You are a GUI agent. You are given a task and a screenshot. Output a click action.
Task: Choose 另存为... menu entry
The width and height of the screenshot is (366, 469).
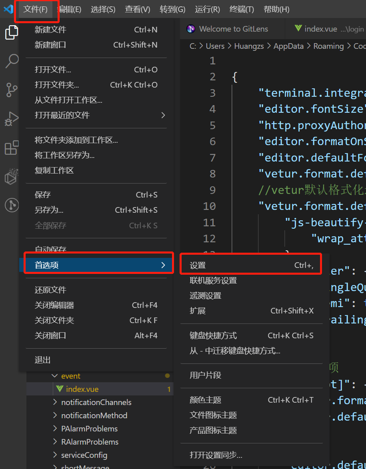click(x=96, y=210)
